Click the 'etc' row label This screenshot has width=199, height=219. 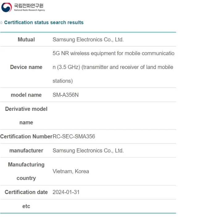pos(26,206)
